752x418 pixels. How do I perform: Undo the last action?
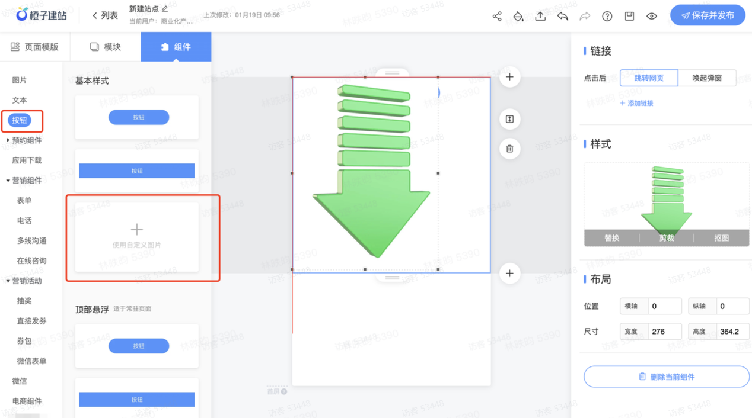click(x=562, y=16)
